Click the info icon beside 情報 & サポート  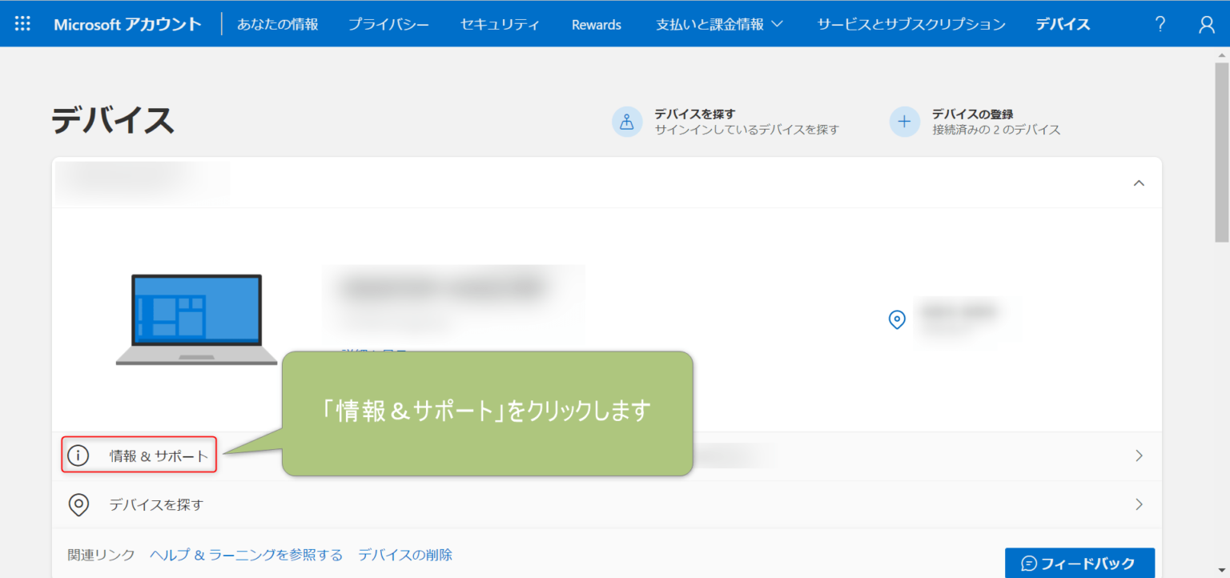[78, 455]
